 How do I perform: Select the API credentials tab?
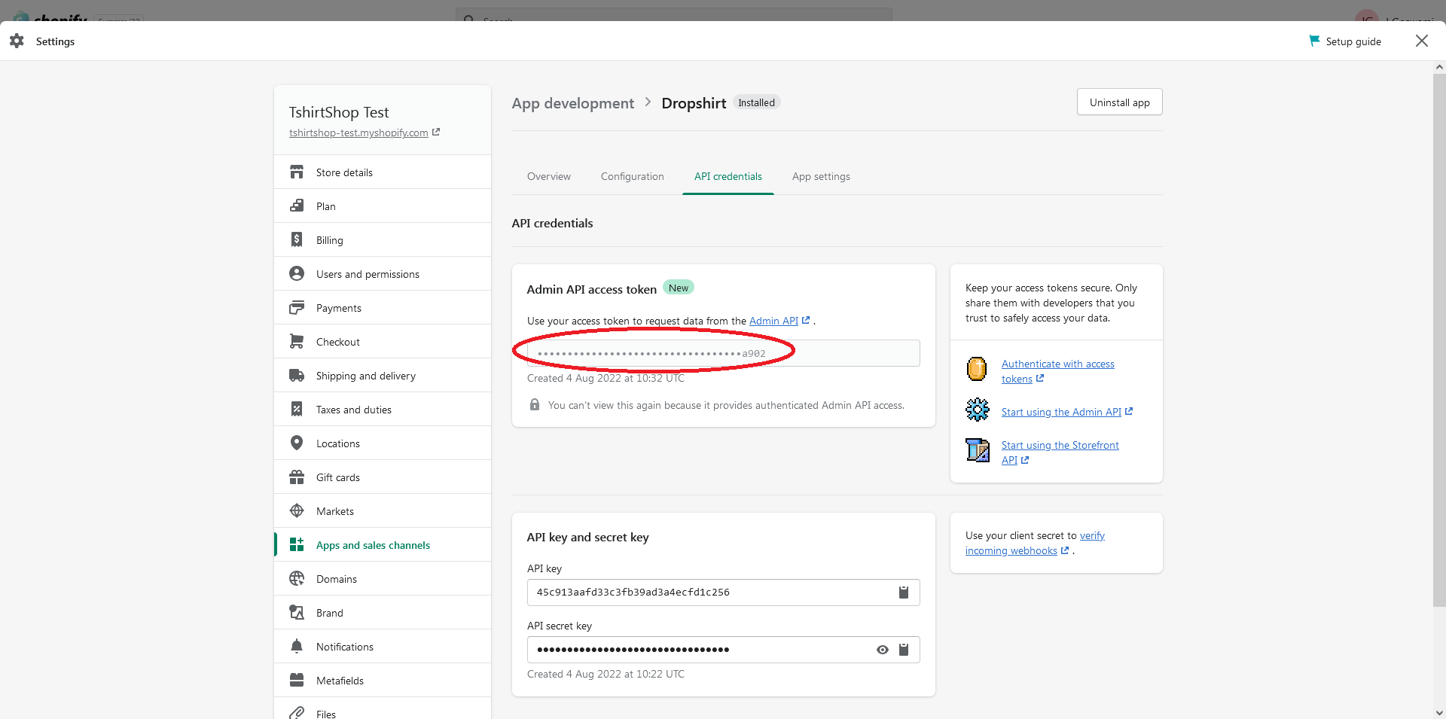pos(728,176)
